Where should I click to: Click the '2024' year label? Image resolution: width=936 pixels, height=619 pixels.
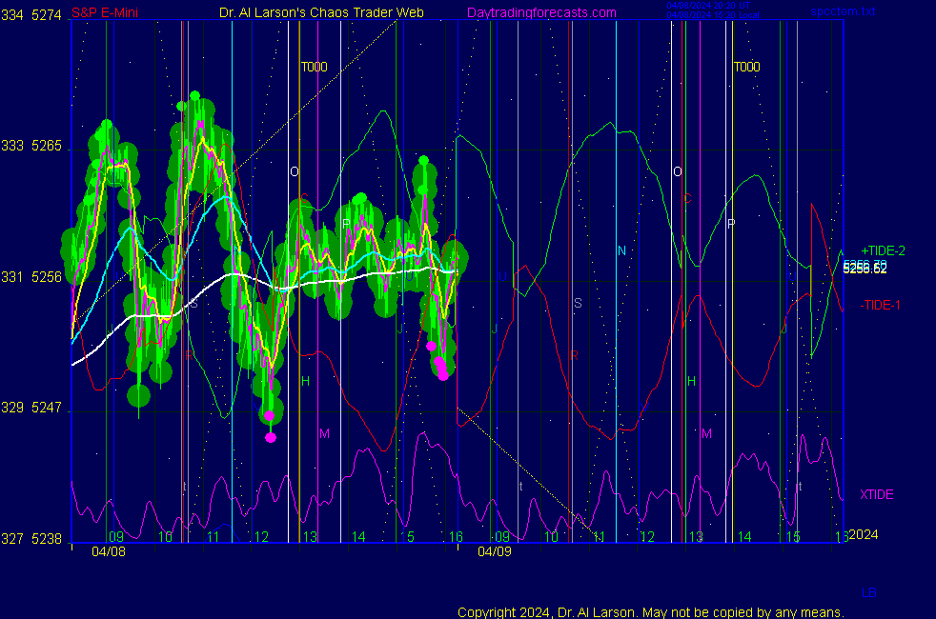pyautogui.click(x=864, y=534)
